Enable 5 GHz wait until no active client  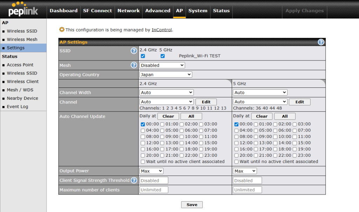236,162
